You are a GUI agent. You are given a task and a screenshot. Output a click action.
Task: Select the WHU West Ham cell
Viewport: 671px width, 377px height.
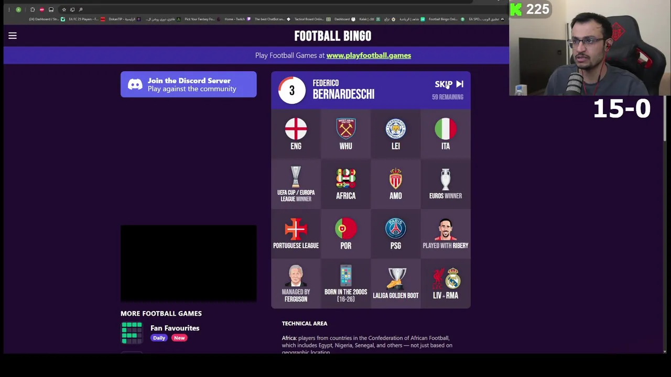click(x=345, y=134)
